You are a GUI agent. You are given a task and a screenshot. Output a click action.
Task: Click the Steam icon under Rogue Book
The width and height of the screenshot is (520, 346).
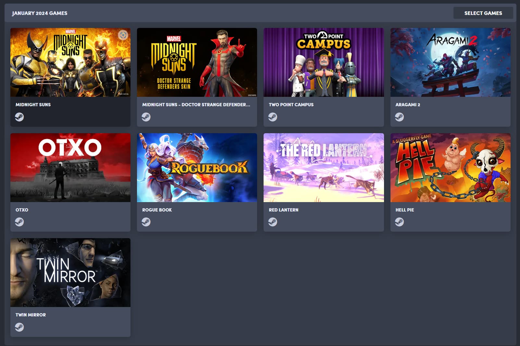(x=146, y=222)
